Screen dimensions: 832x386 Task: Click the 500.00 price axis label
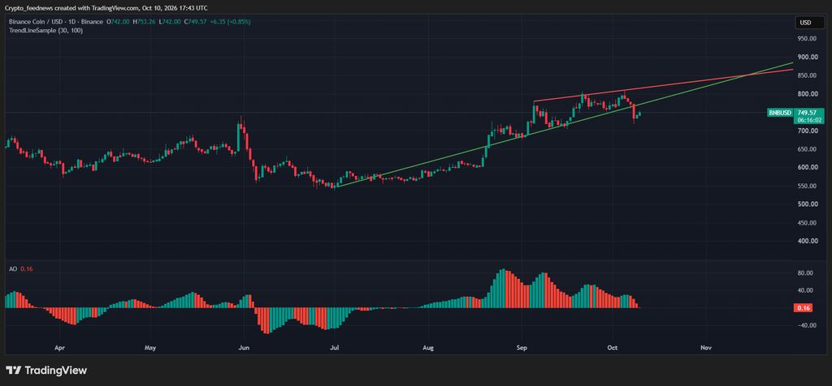[x=807, y=204]
